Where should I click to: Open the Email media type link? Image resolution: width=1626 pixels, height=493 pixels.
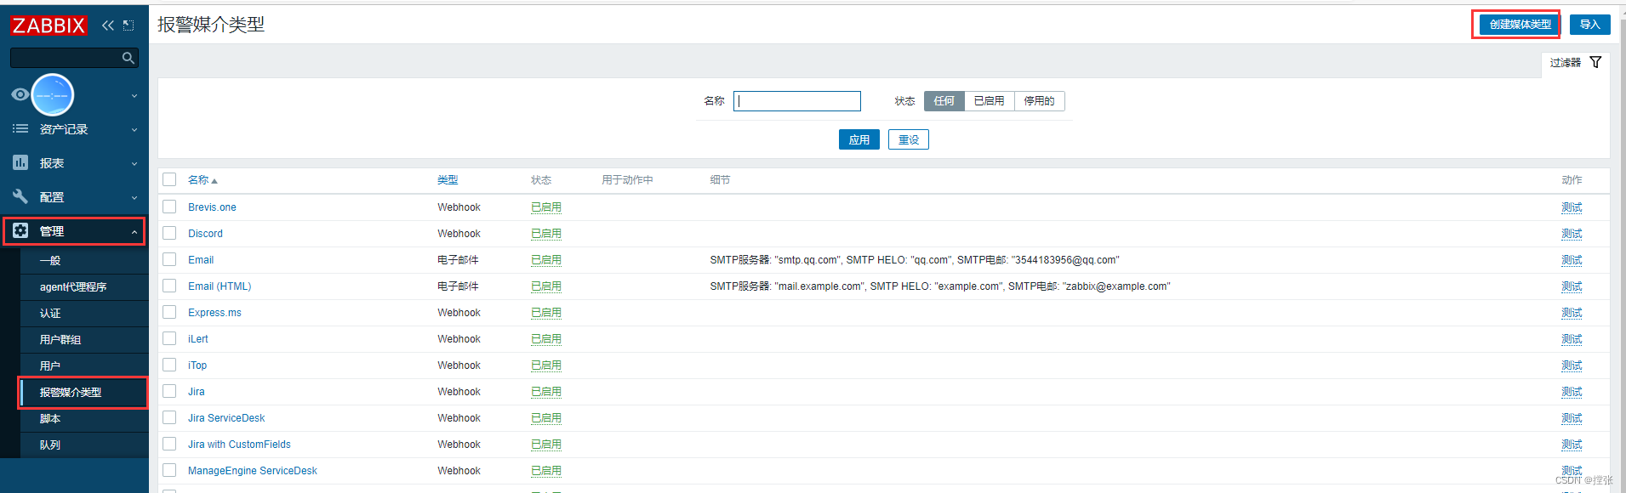click(201, 260)
